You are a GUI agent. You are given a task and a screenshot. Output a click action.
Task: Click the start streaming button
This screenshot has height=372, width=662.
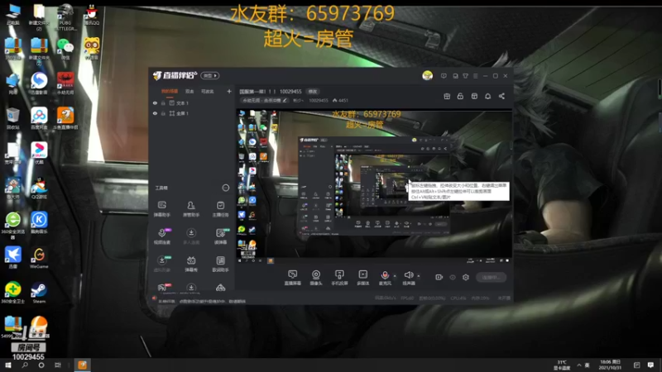click(x=491, y=277)
